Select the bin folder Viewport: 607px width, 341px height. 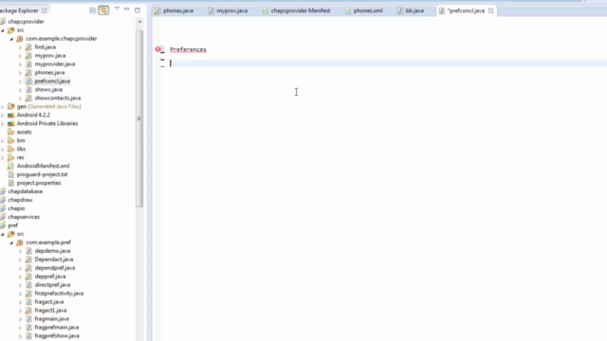21,140
